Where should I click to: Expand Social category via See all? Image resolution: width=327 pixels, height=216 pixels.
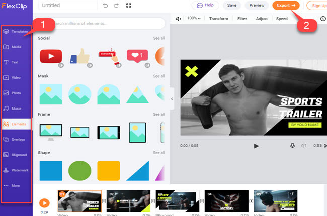pyautogui.click(x=158, y=38)
